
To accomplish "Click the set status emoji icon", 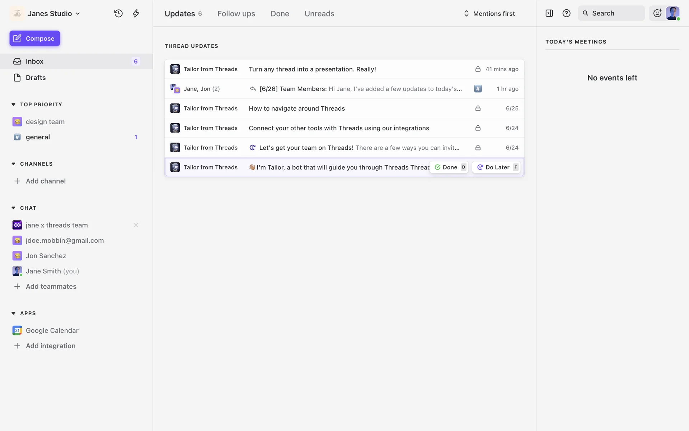I will pyautogui.click(x=657, y=13).
